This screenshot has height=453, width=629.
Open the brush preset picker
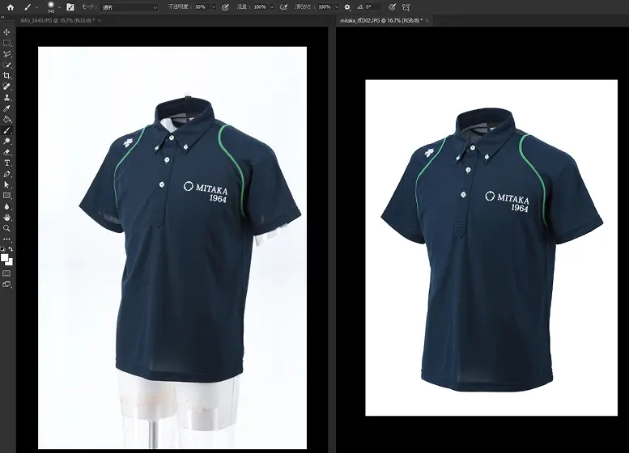50,6
